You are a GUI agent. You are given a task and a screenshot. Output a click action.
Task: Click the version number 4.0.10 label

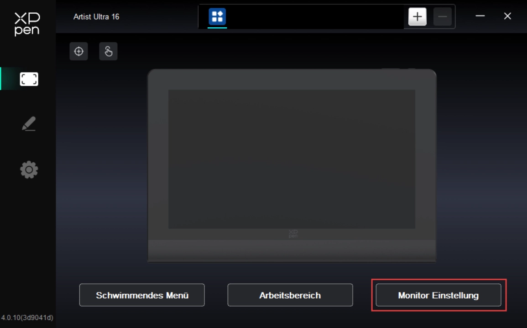pyautogui.click(x=27, y=318)
